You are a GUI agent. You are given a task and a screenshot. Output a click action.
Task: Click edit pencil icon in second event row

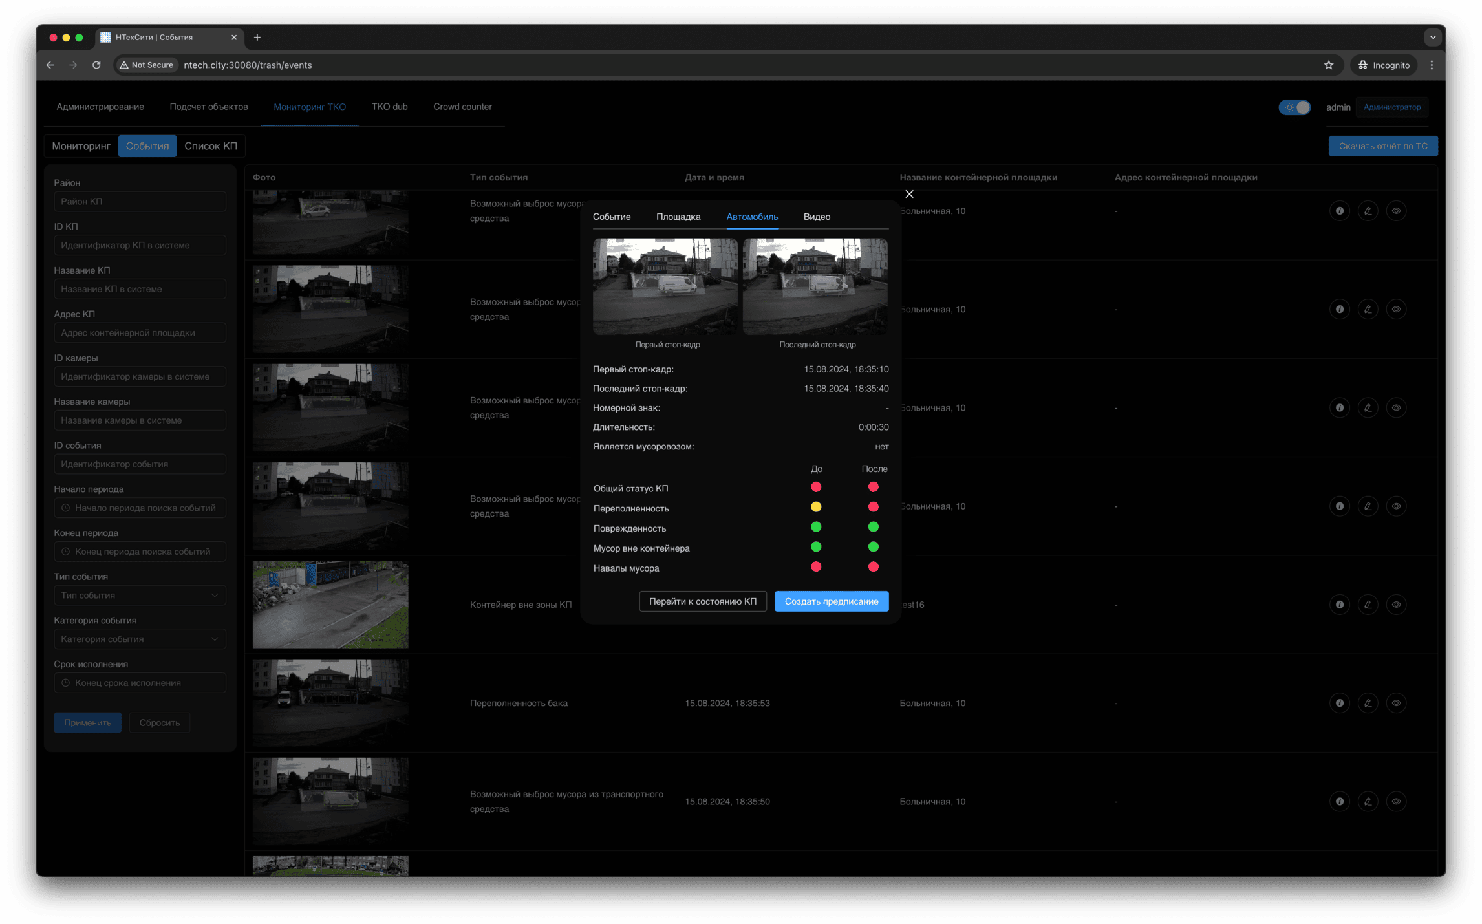click(x=1368, y=309)
